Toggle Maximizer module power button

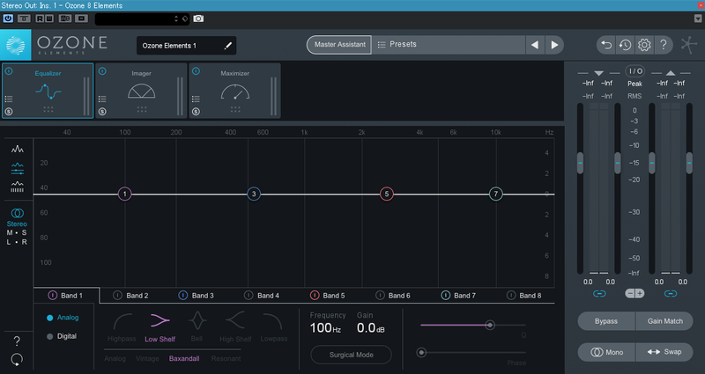pyautogui.click(x=196, y=71)
